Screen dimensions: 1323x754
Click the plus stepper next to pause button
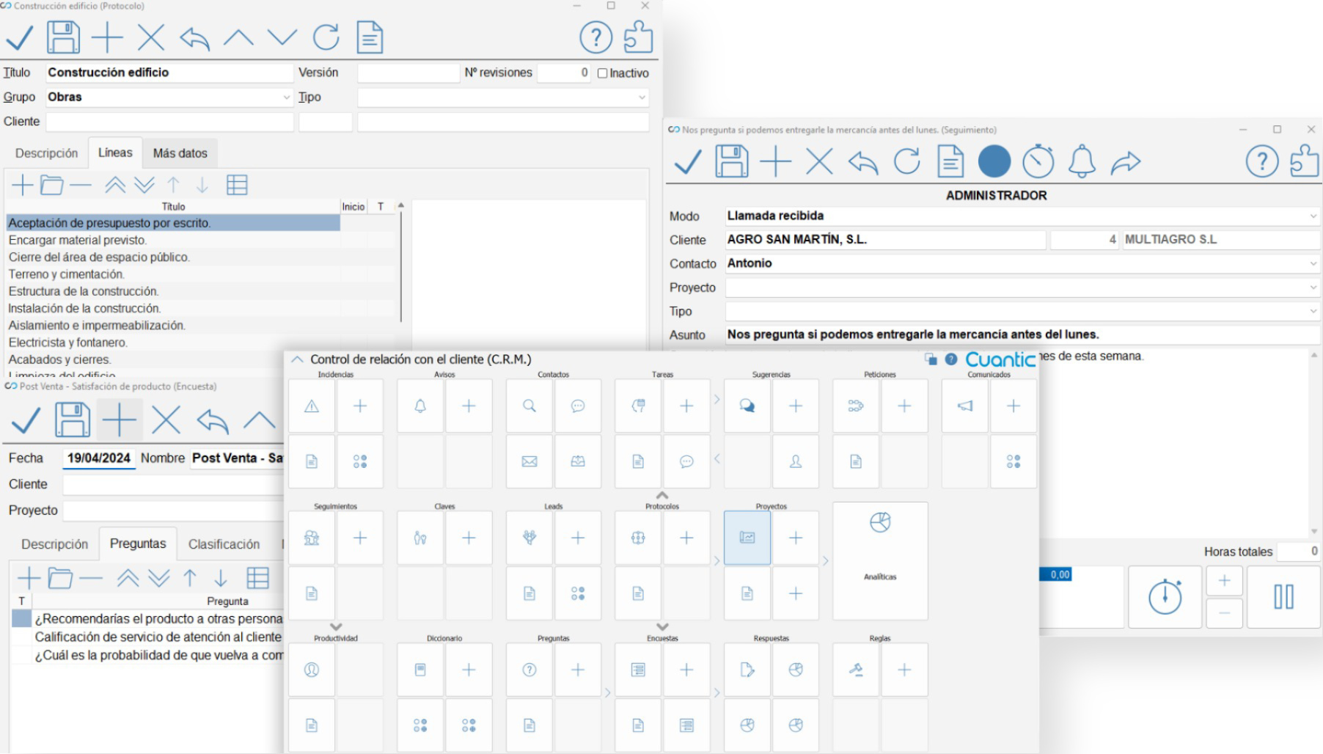coord(1224,582)
